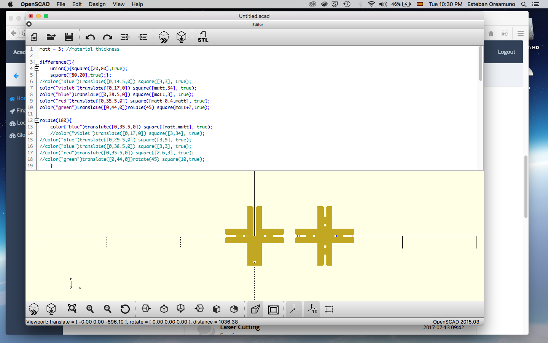The height and width of the screenshot is (343, 548).
Task: Fold the rotate(180) block on line 12
Action: coord(37,120)
